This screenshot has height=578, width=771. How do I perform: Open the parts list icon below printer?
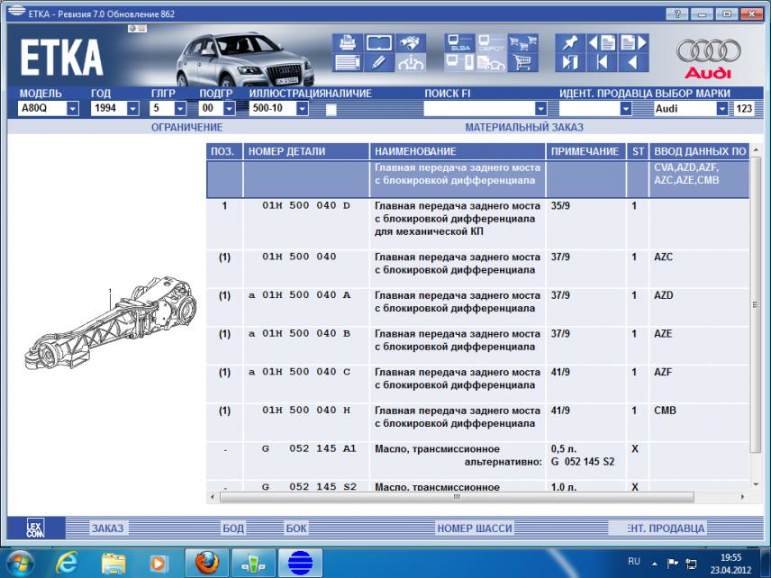348,62
